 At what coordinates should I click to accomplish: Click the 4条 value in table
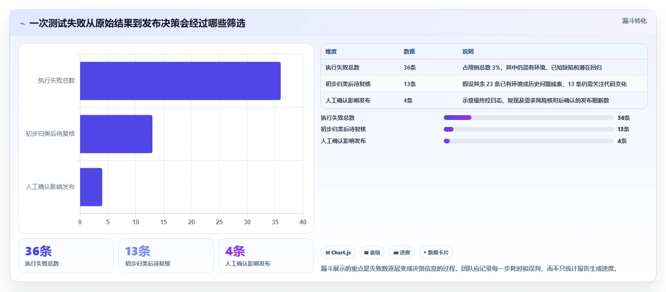tap(408, 101)
